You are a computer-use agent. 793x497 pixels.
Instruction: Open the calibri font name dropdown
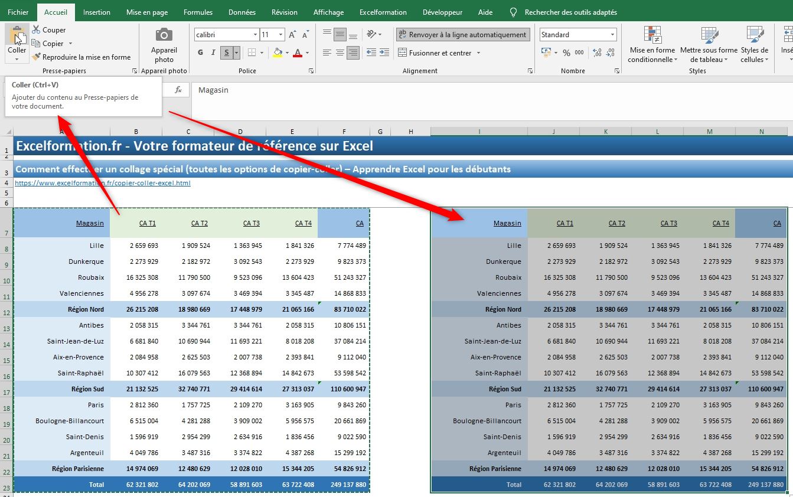255,35
